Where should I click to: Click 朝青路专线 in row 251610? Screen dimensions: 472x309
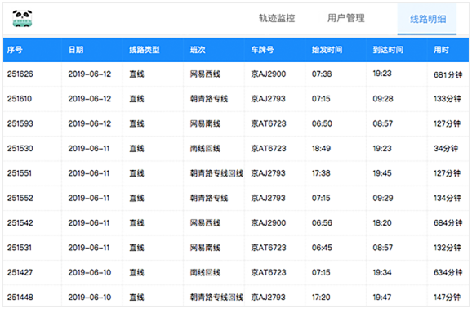209,99
